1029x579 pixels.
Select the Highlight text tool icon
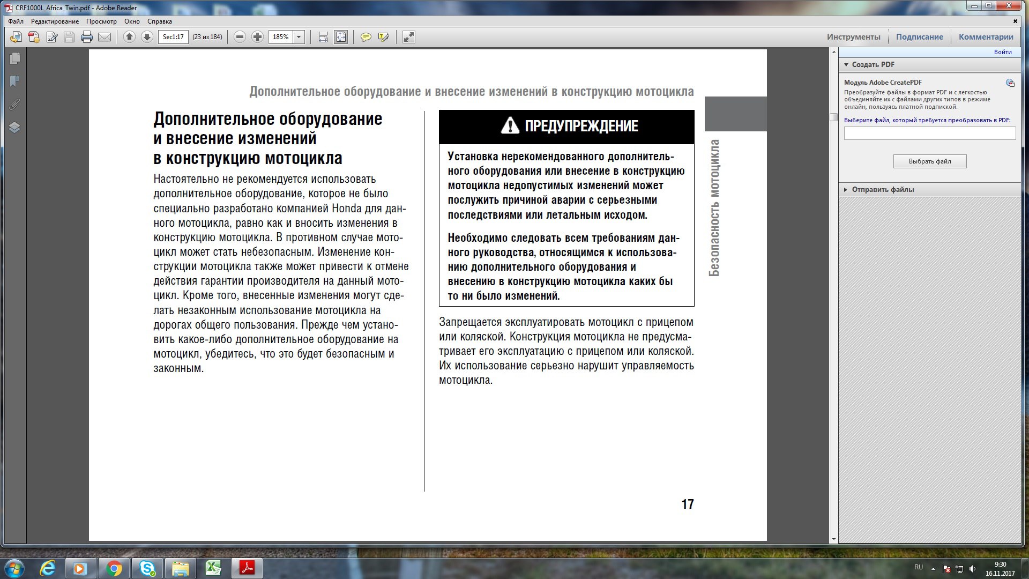[x=384, y=37]
